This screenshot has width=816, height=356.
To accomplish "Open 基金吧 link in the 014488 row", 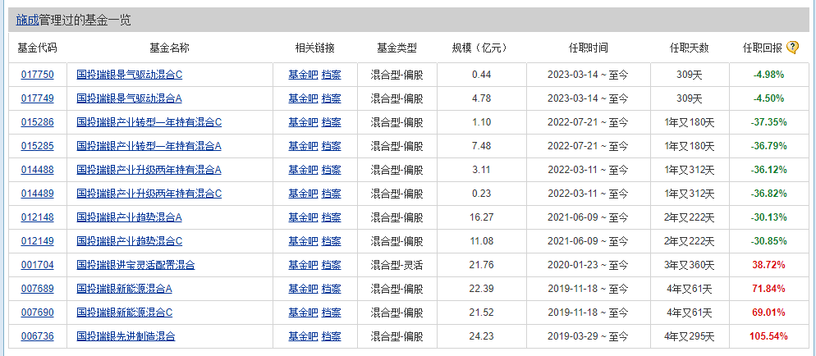I will point(303,170).
